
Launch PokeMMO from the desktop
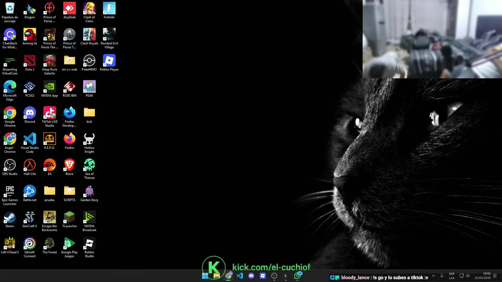tap(89, 63)
